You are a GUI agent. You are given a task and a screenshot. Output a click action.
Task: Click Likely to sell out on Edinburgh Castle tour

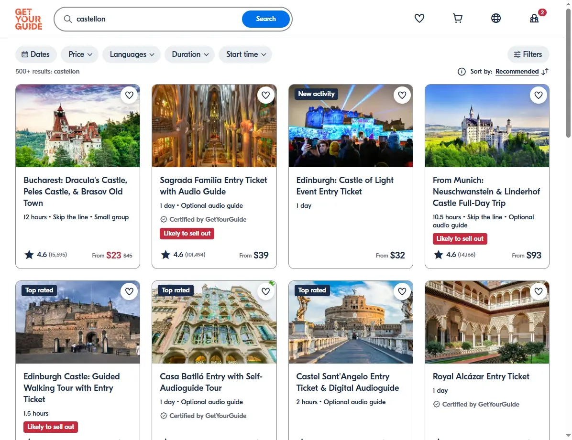[x=50, y=427]
